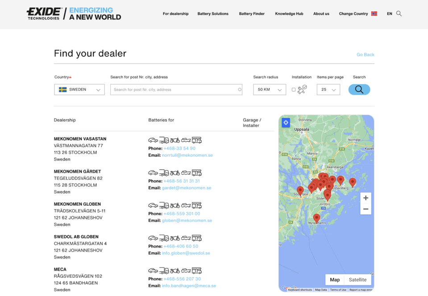The width and height of the screenshot is (428, 296).
Task: Click the Uppsala label on map
Action: coord(302,130)
